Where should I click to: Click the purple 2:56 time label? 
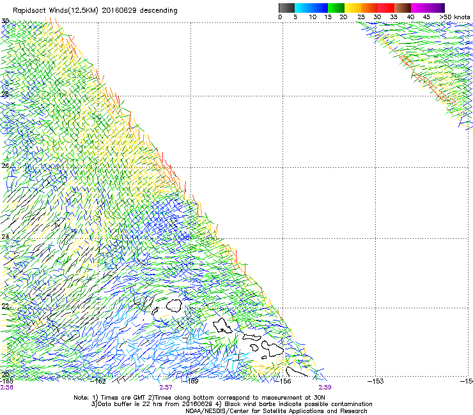[6, 388]
